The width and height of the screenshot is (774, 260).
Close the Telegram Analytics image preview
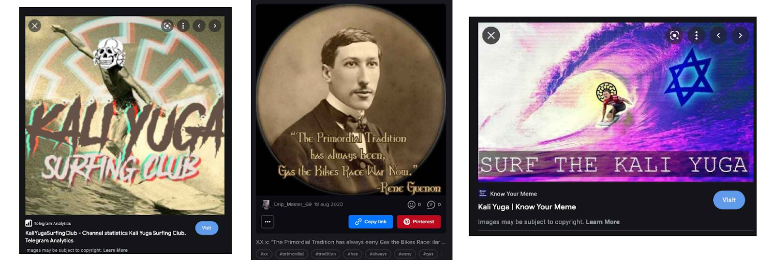[34, 26]
